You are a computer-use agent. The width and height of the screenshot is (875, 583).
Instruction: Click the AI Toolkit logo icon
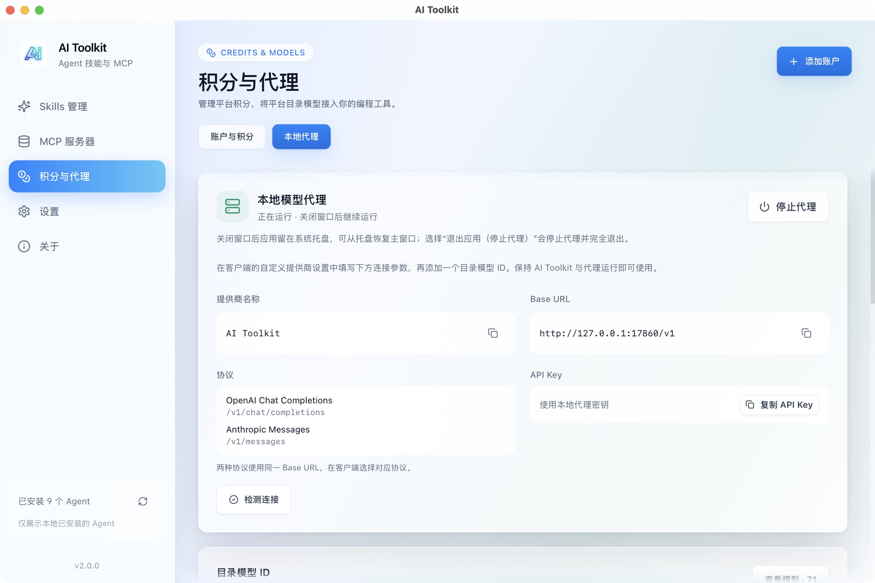[34, 54]
